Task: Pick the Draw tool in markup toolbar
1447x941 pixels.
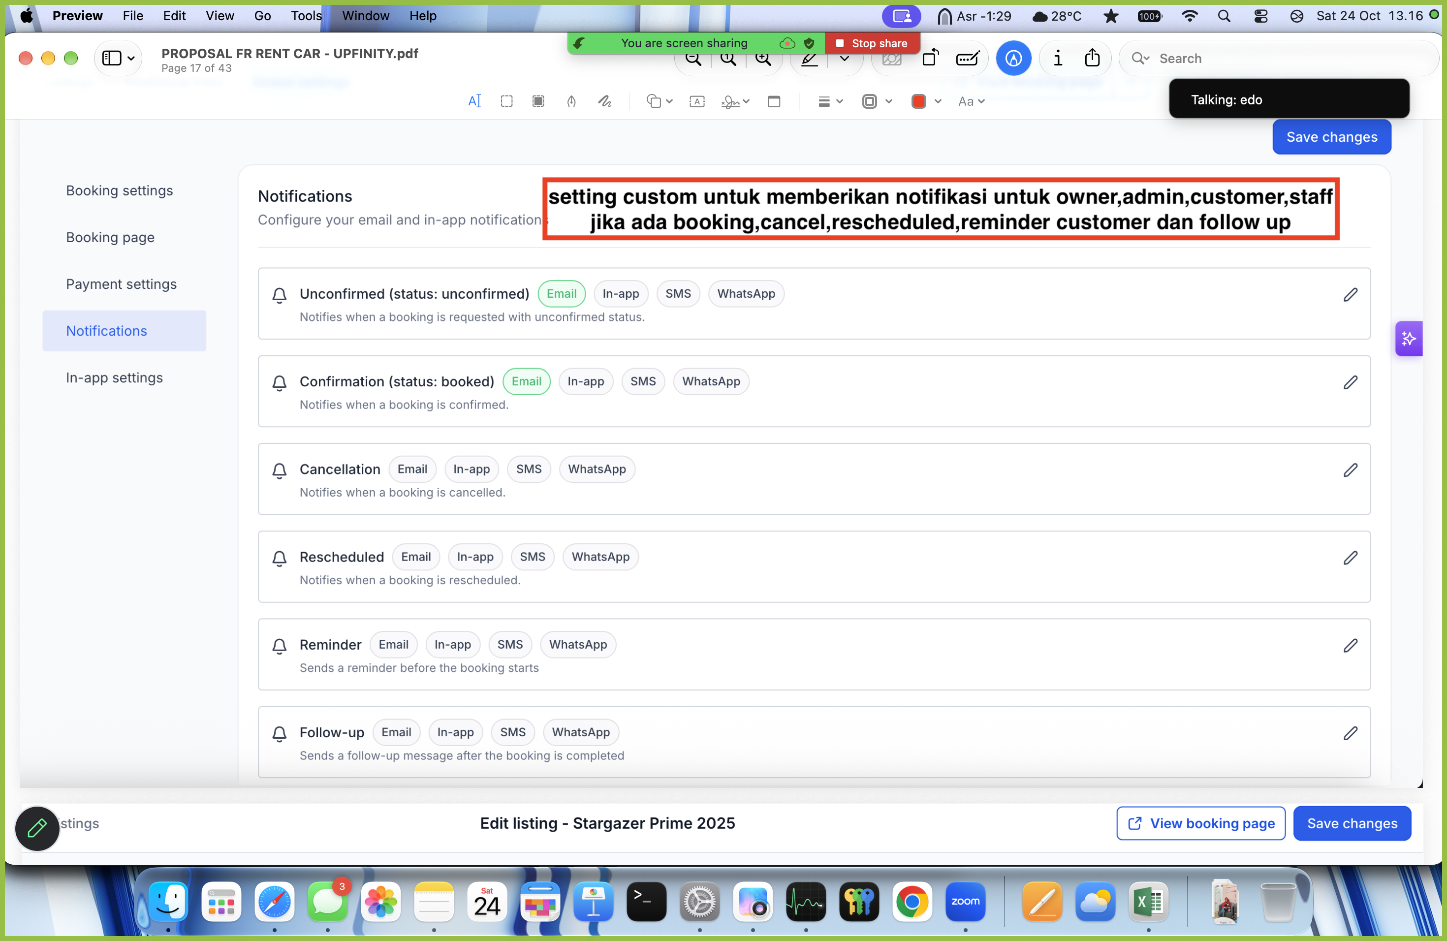Action: [604, 101]
